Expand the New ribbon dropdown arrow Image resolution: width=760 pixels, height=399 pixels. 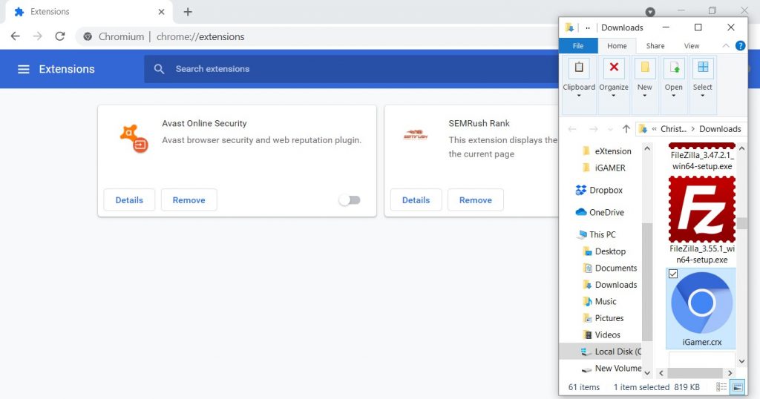pyautogui.click(x=645, y=96)
